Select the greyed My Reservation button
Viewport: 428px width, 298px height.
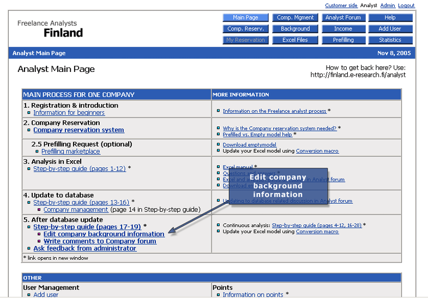(245, 40)
